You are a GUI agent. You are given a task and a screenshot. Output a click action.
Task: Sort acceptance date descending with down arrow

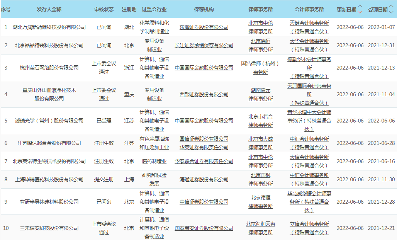pos(392,12)
